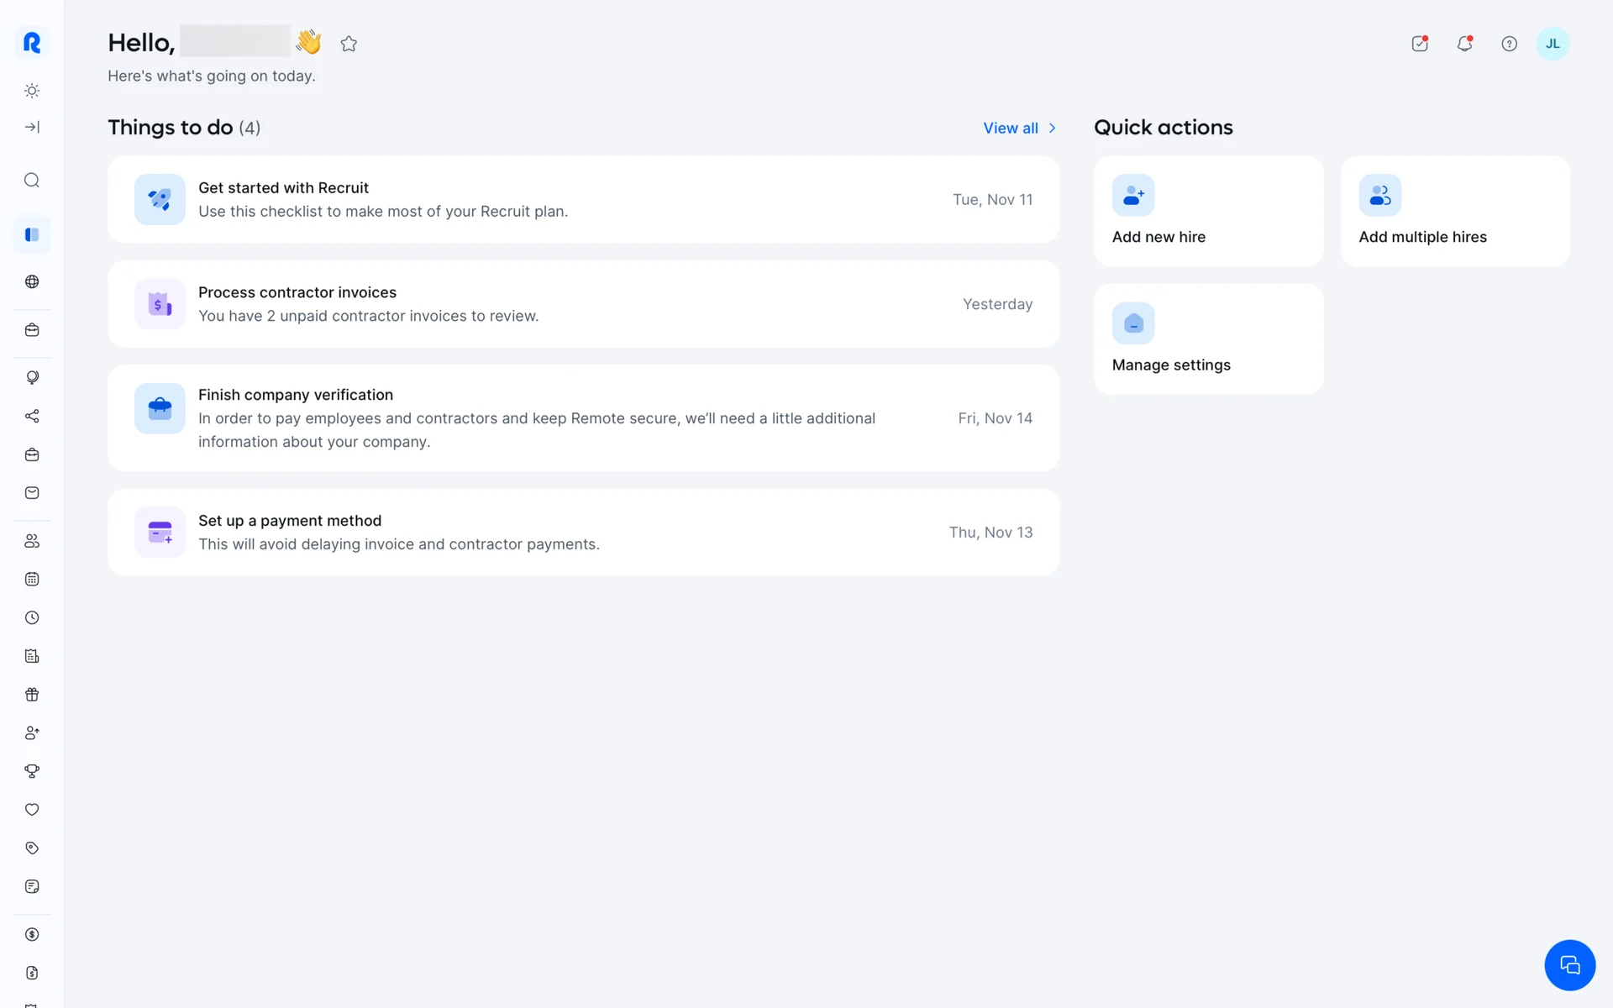Open the heart icon in sidebar
The image size is (1613, 1008).
[32, 810]
